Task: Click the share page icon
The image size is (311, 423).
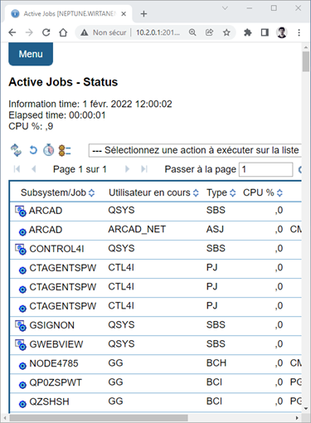Action: coord(209,32)
